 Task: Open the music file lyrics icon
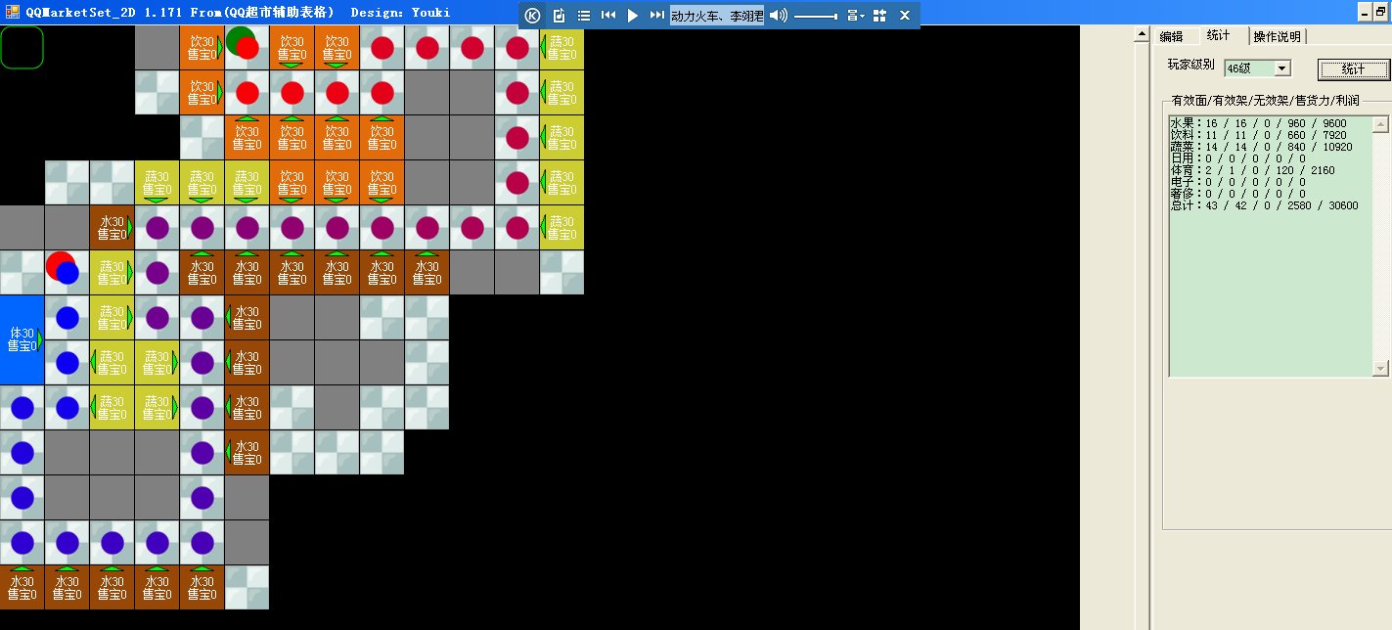coord(559,16)
